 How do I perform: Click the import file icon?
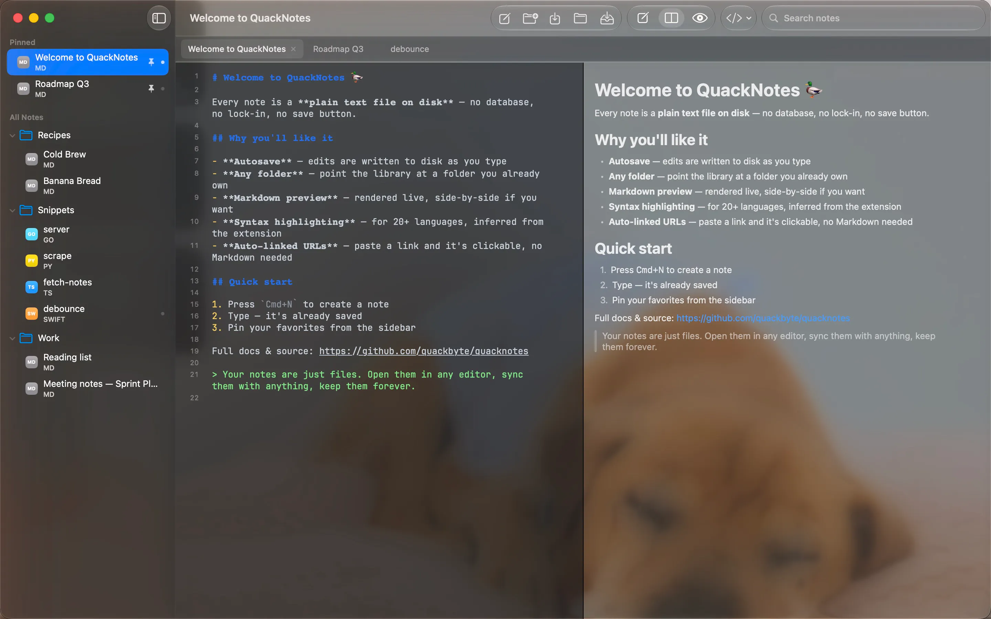point(555,19)
